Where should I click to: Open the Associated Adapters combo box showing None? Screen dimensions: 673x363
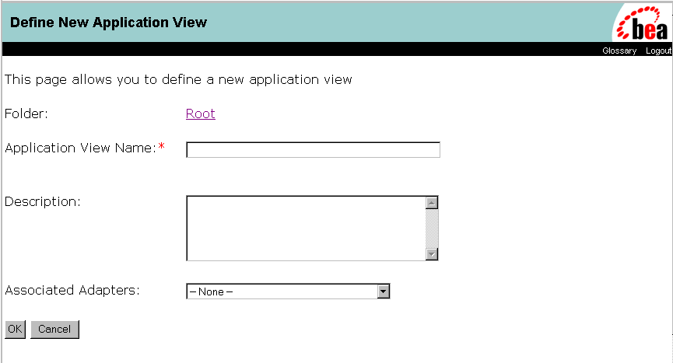[282, 291]
